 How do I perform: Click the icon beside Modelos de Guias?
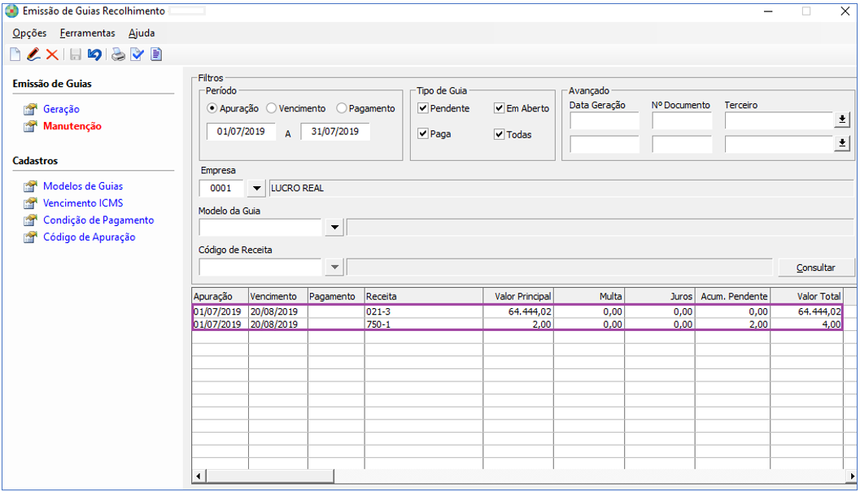pos(31,186)
